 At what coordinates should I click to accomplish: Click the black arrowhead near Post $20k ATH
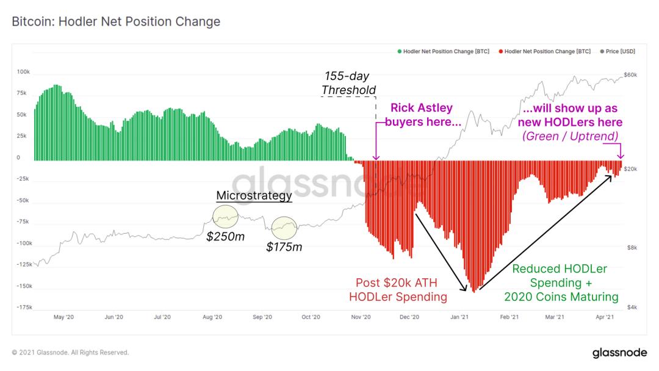(x=464, y=288)
